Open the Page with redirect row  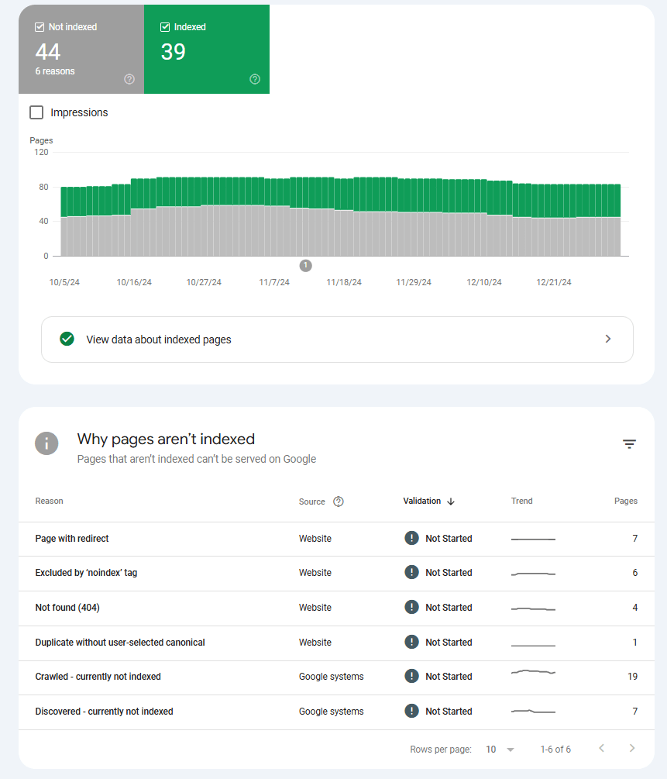click(x=77, y=539)
